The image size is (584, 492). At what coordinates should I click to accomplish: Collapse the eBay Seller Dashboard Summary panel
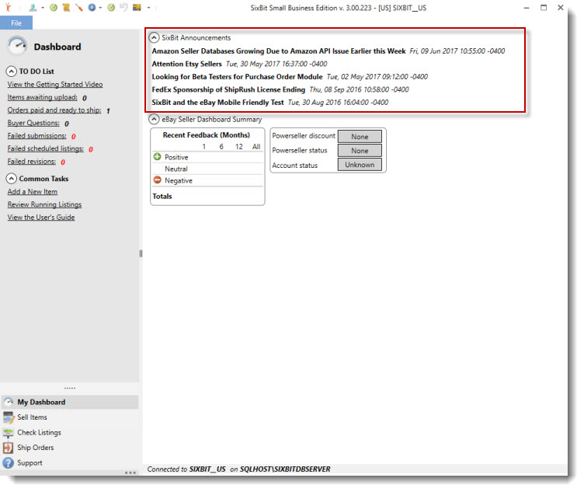tap(154, 119)
